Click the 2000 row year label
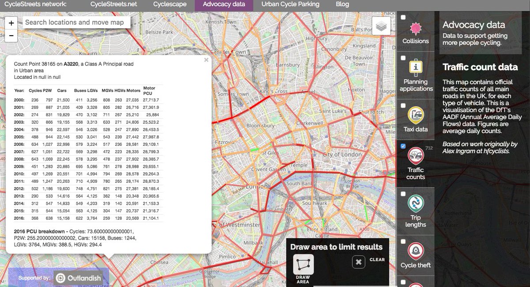Image resolution: width=530 pixels, height=287 pixels. tap(19, 100)
